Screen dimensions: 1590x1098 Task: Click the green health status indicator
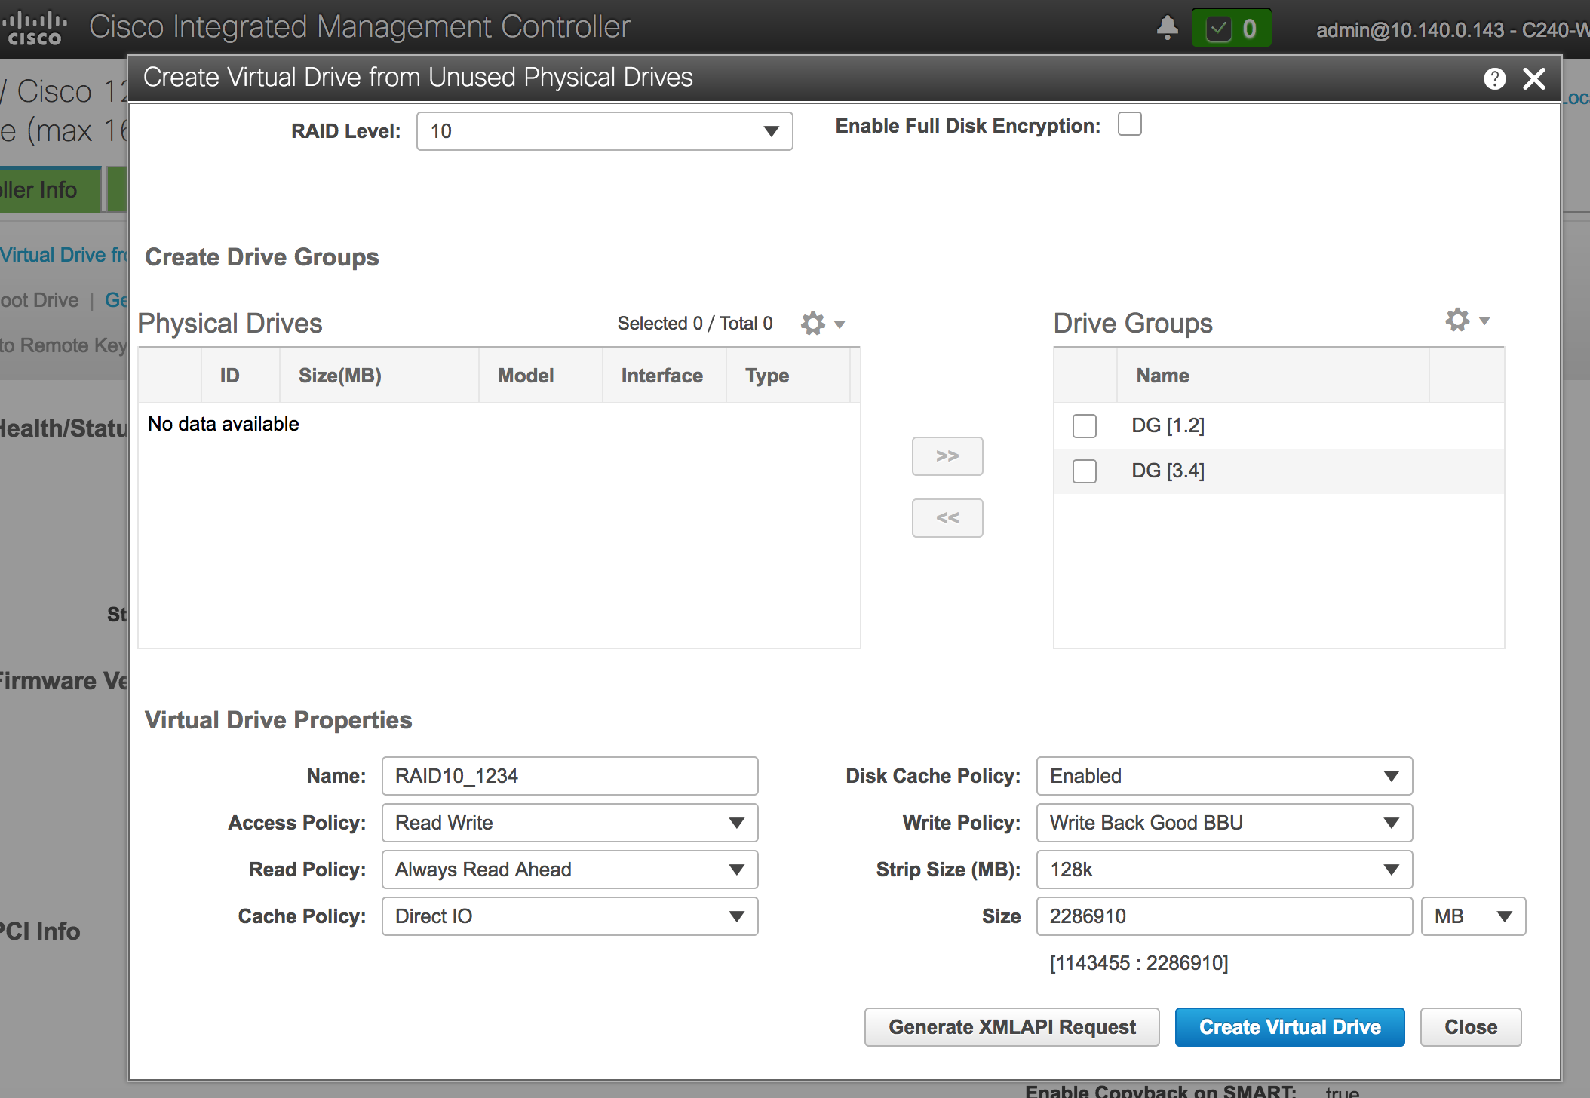[x=1231, y=29]
